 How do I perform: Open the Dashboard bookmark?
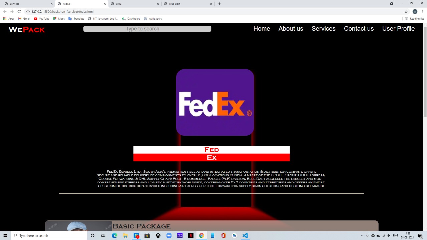(131, 19)
